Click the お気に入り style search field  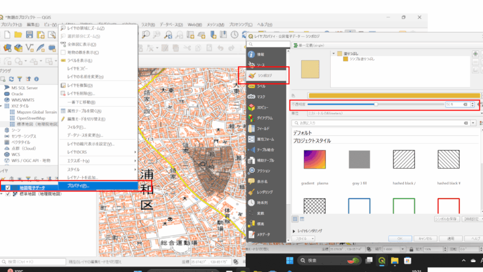[380, 123]
